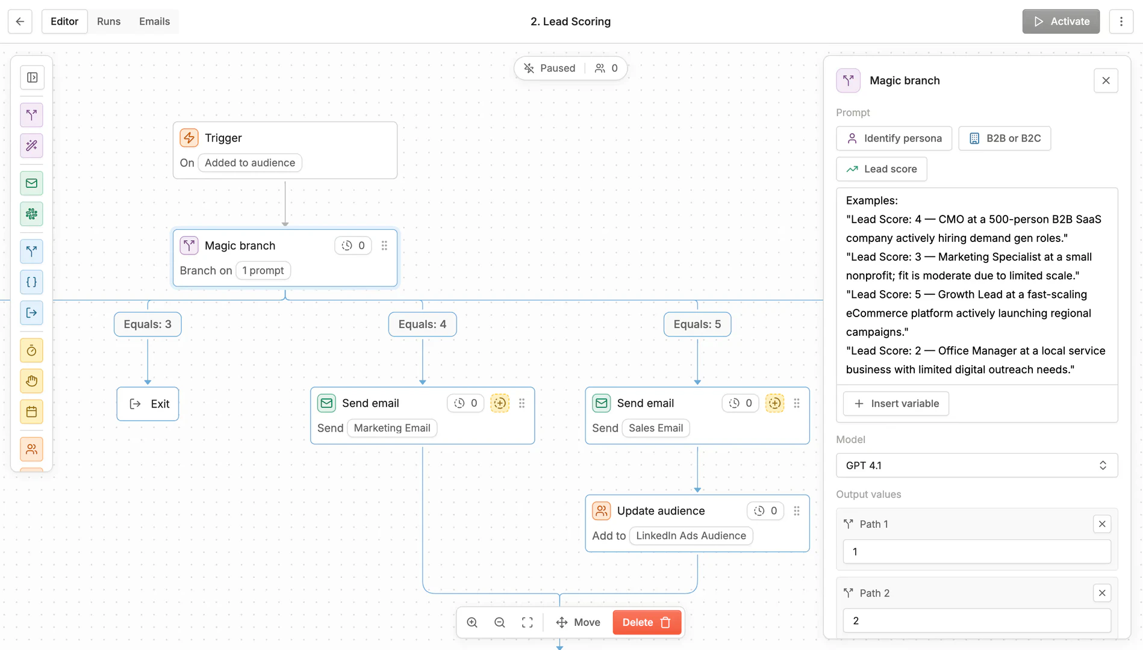Select the Exit node tool

[x=31, y=313]
